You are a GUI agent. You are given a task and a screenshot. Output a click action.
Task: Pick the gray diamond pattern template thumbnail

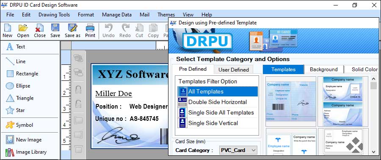(x=343, y=141)
